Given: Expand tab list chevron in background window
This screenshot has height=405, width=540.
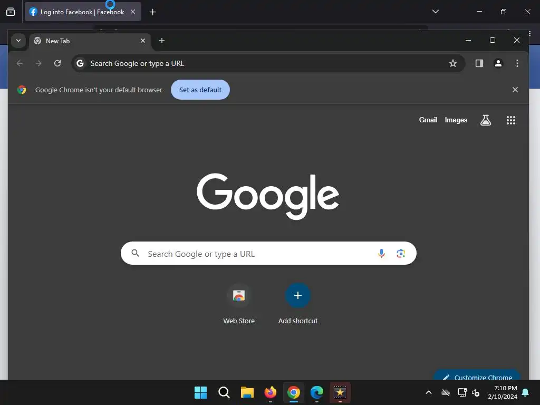Looking at the screenshot, I should point(435,12).
